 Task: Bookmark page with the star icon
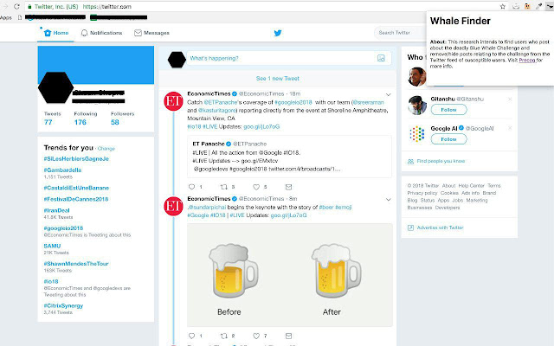point(502,6)
